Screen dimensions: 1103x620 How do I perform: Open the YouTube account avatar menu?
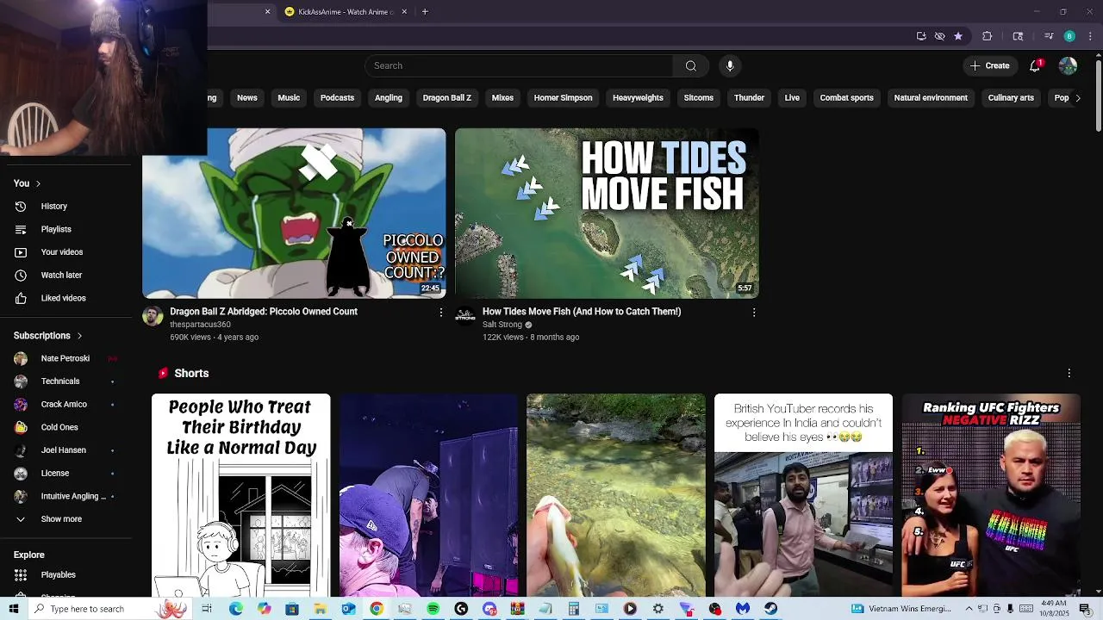pyautogui.click(x=1068, y=65)
